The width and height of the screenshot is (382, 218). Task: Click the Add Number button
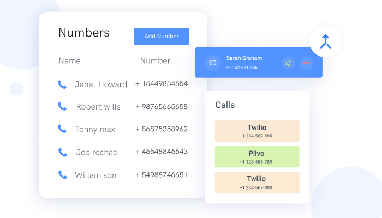point(162,37)
